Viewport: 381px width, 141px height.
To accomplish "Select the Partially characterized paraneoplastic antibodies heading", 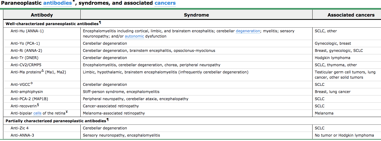I will (56, 121).
